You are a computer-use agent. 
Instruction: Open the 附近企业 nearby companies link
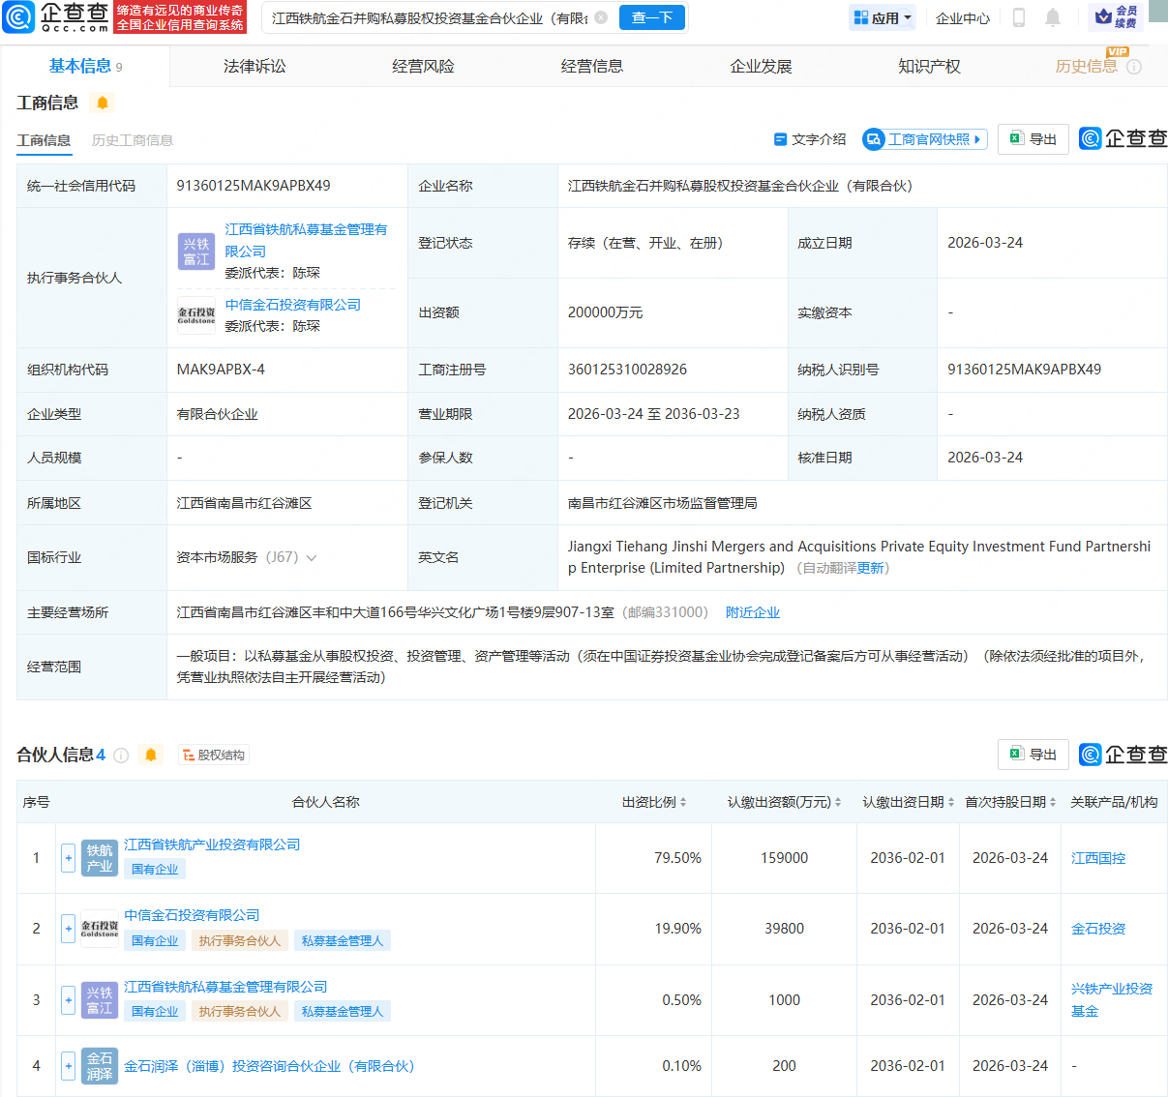click(x=753, y=611)
